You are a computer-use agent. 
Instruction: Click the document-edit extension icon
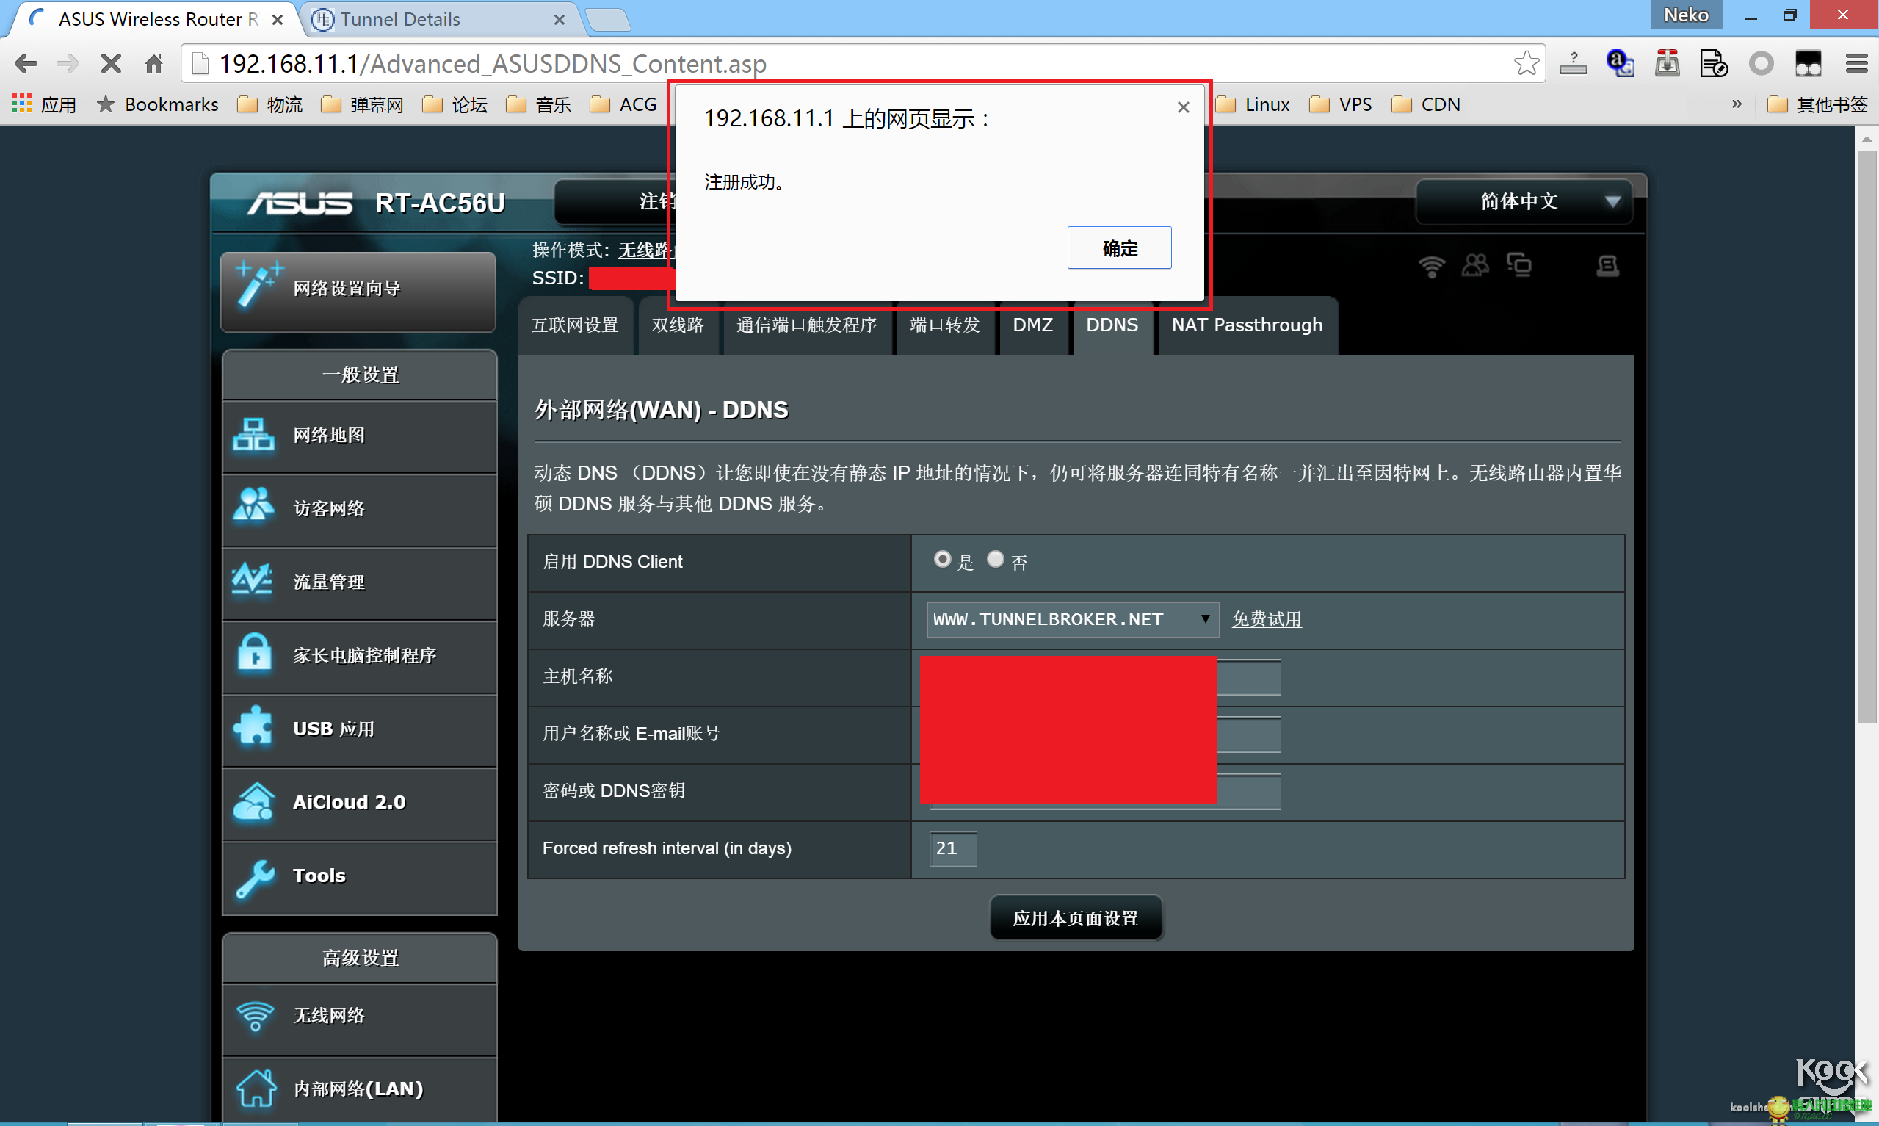point(1714,64)
